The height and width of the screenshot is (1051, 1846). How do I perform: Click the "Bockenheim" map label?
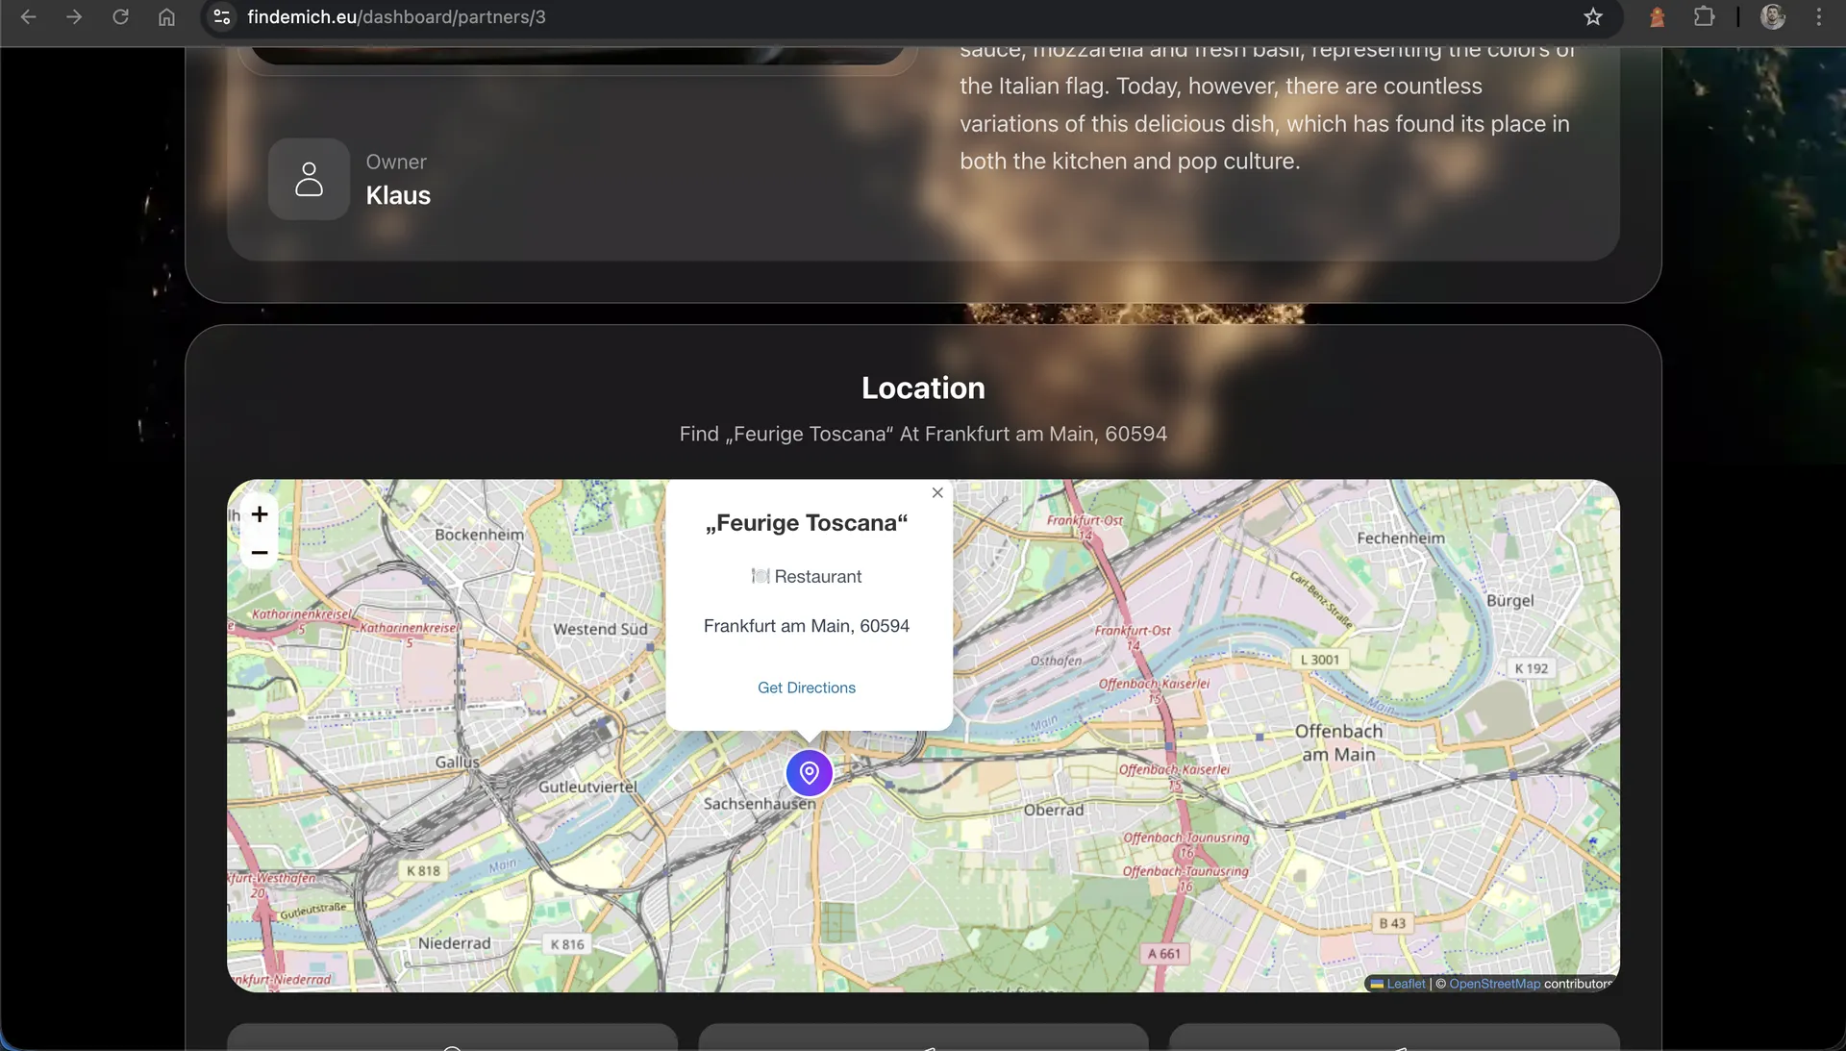click(480, 535)
